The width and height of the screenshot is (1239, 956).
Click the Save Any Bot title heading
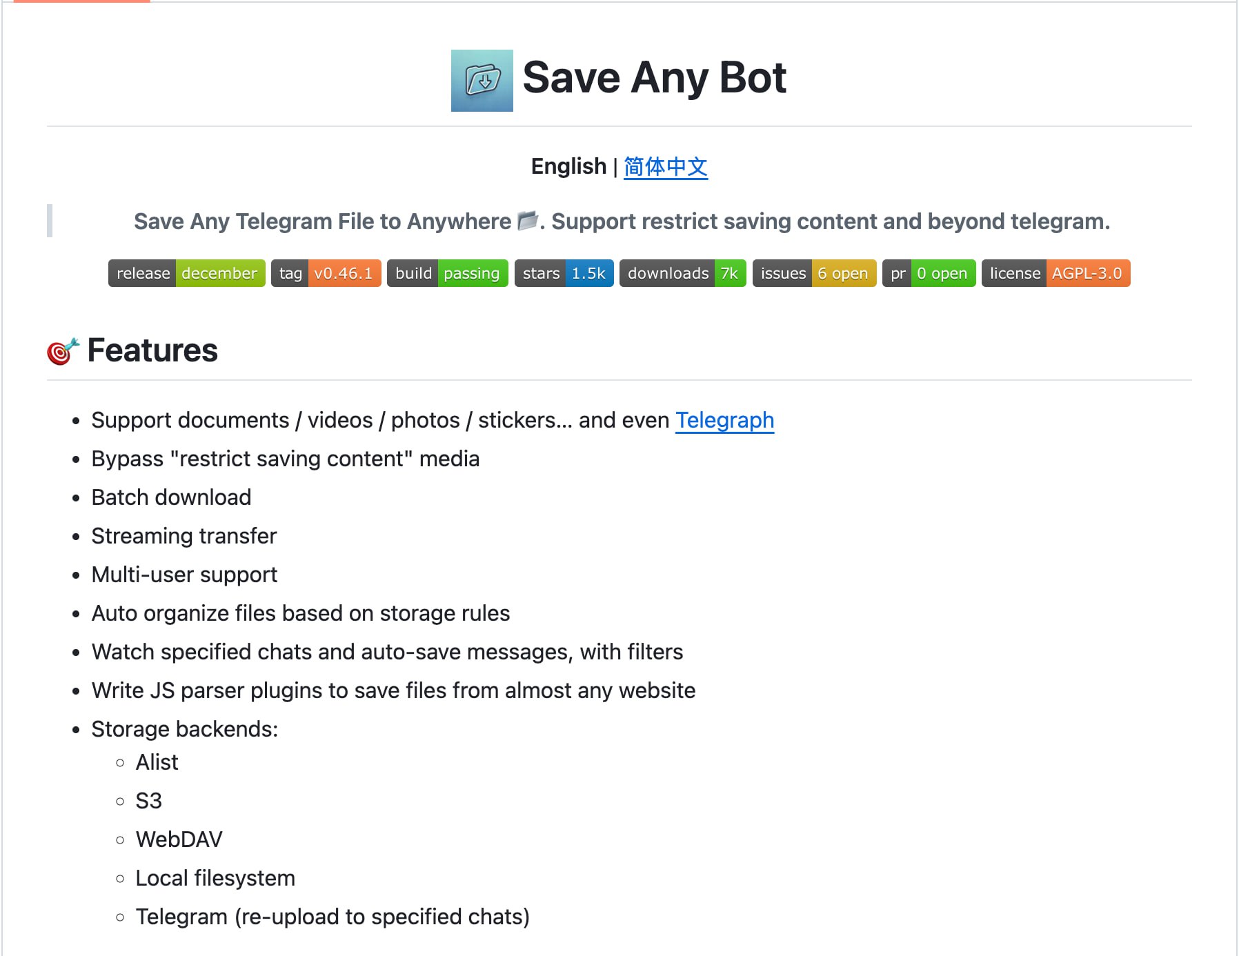click(x=654, y=77)
